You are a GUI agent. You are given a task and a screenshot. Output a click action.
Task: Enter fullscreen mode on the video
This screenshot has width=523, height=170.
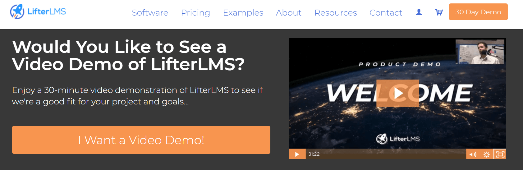(500, 154)
